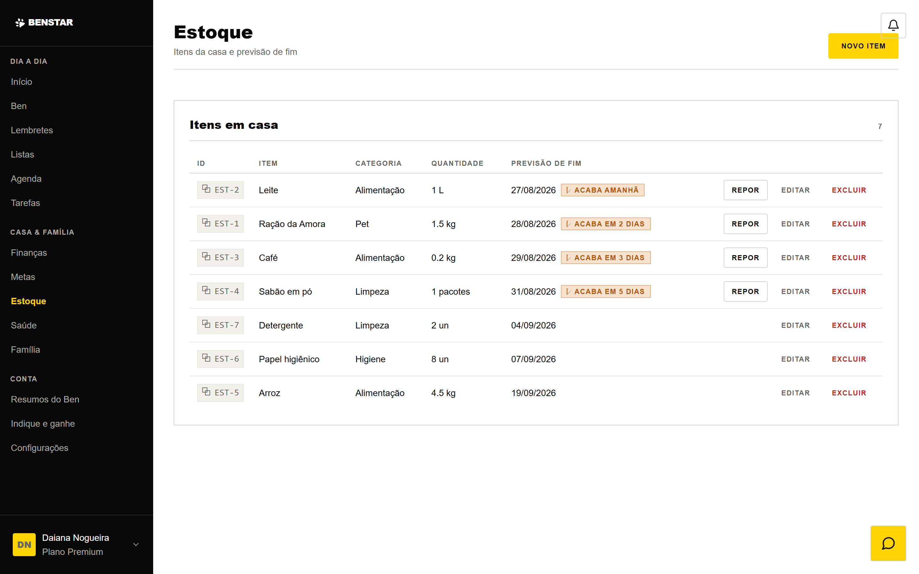Delete the Detergente item

tap(849, 325)
